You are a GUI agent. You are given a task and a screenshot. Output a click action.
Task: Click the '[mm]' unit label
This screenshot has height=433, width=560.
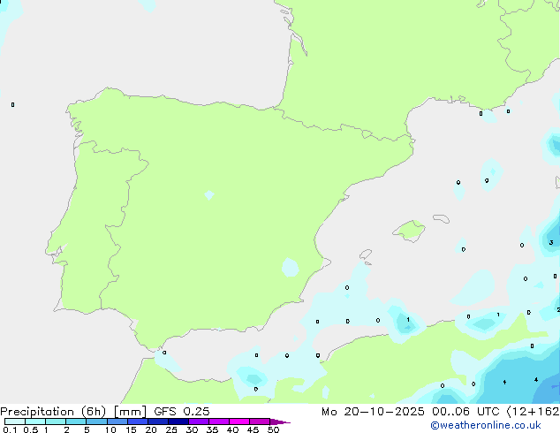coord(130,412)
